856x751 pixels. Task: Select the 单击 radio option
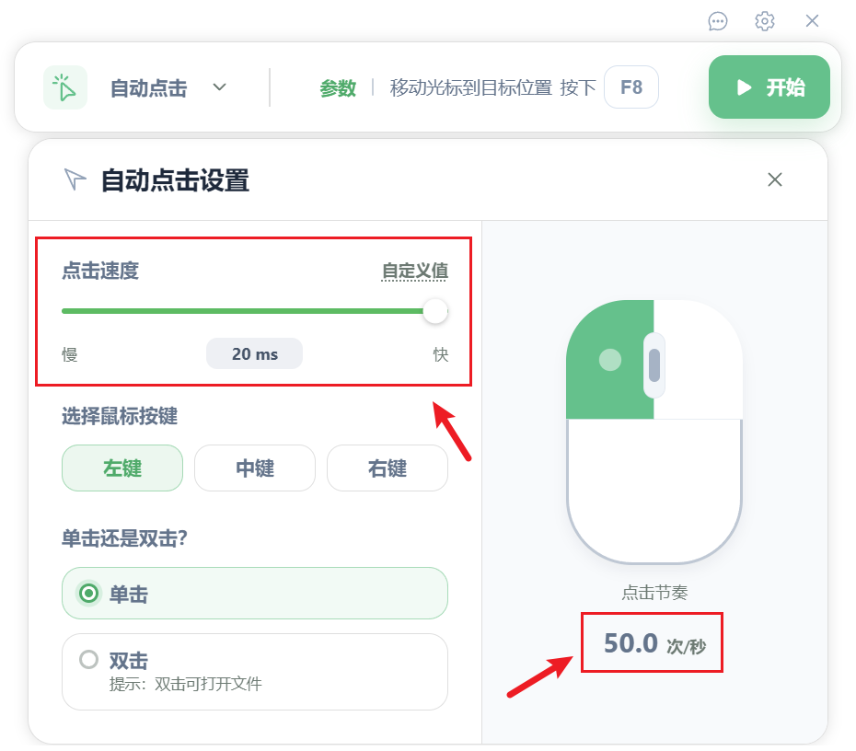pyautogui.click(x=254, y=594)
